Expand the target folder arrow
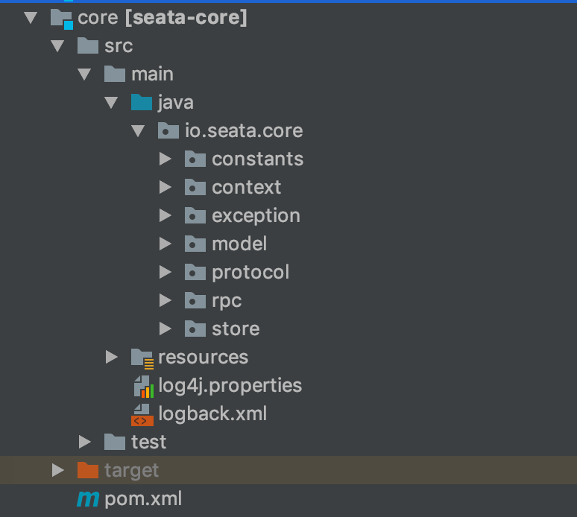Screen dimensions: 577x517 (x=58, y=470)
